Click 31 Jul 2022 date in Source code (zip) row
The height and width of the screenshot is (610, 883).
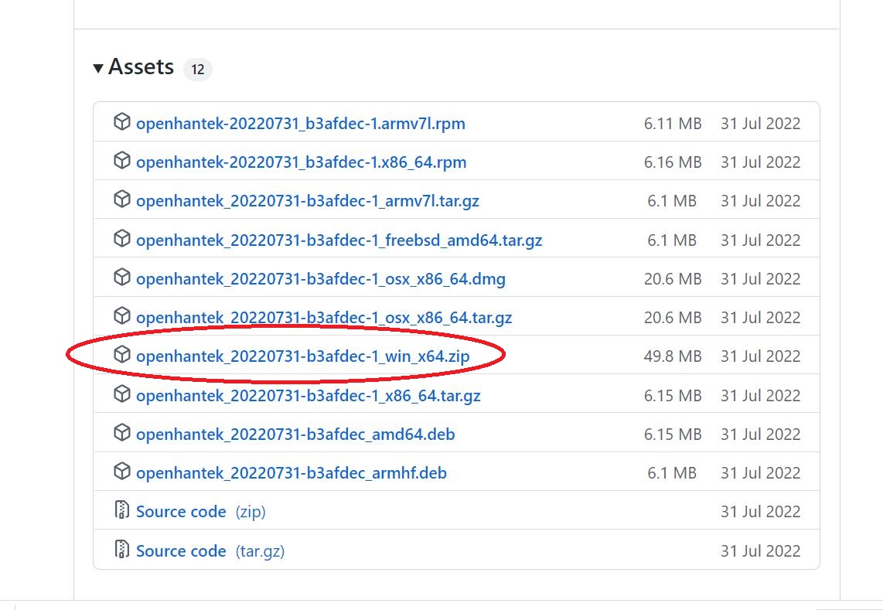tap(761, 512)
